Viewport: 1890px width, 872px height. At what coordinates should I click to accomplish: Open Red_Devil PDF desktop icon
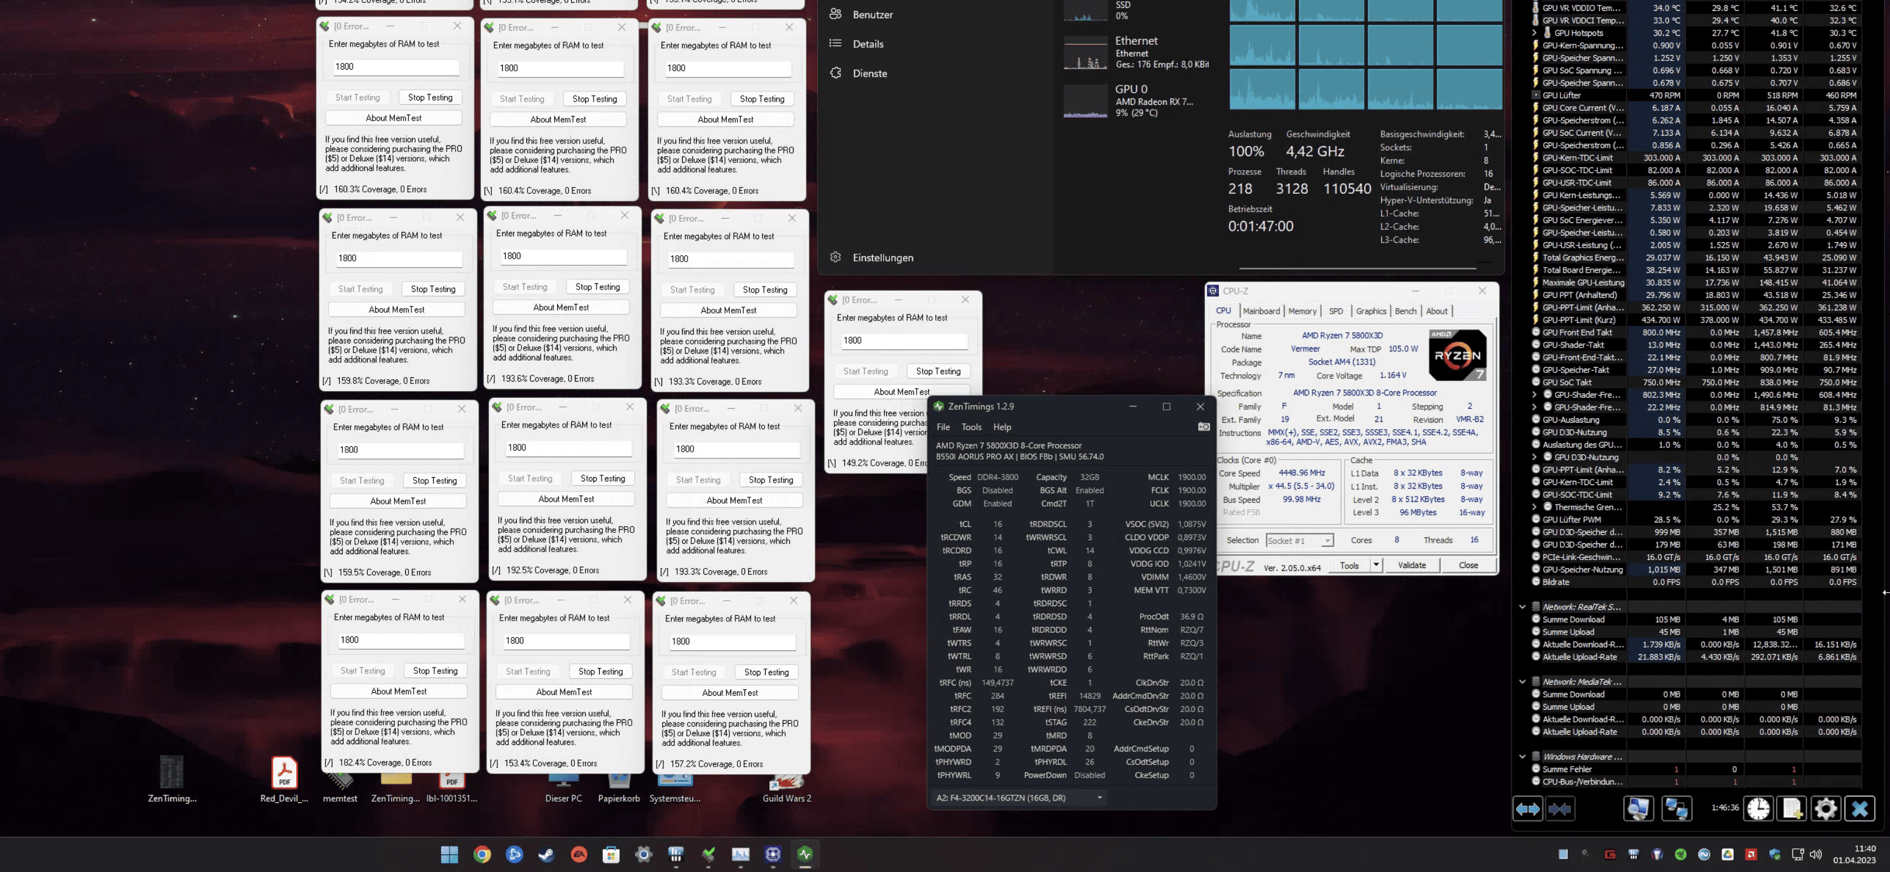coord(284,779)
